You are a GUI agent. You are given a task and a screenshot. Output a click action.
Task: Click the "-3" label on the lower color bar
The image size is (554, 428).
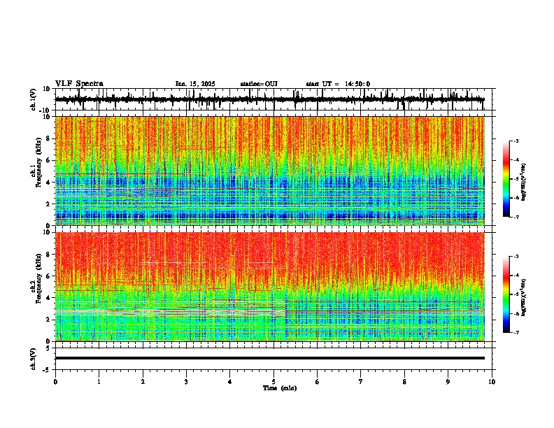516,257
